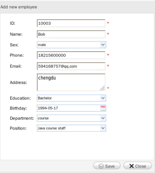Click the X icon on Close button
This screenshot has width=155, height=173.
click(131, 166)
